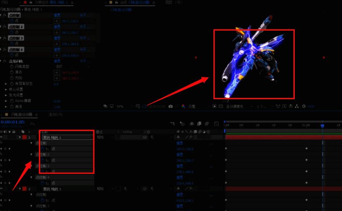The width and height of the screenshot is (342, 211).
Task: Select the 闪电路径动画 timeline tab
Action: [x=21, y=114]
